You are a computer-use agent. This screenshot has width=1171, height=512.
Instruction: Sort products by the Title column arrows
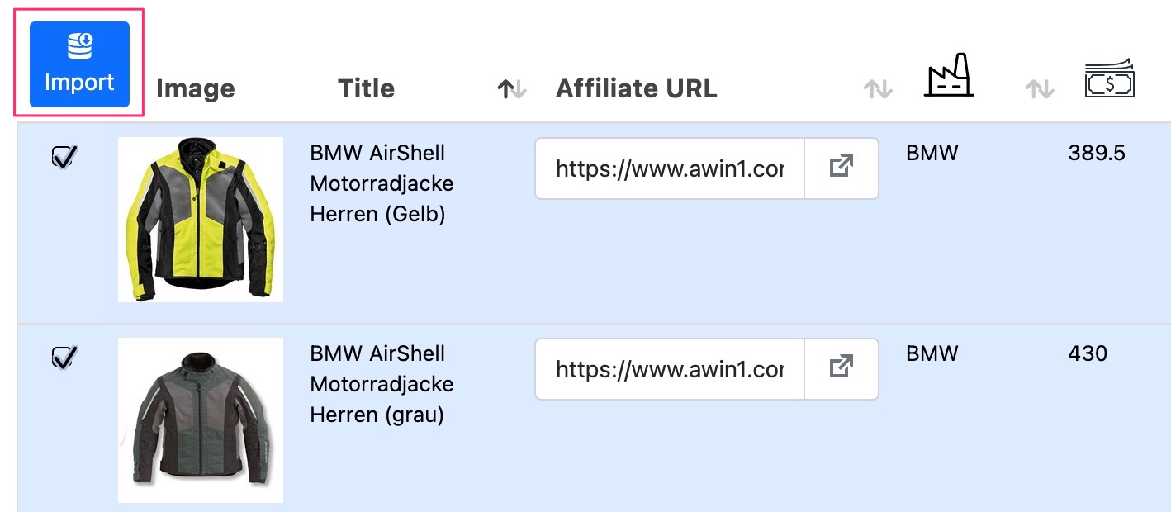[x=512, y=89]
